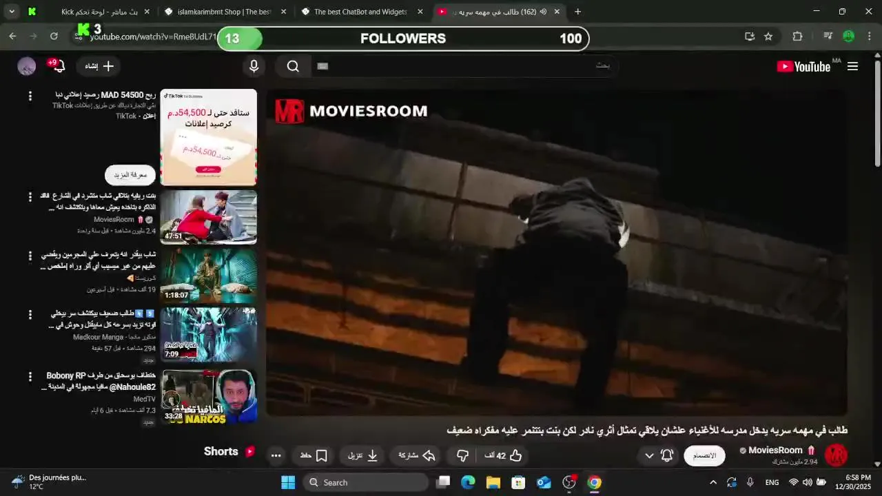Like the video with thumbs up

tap(503, 455)
